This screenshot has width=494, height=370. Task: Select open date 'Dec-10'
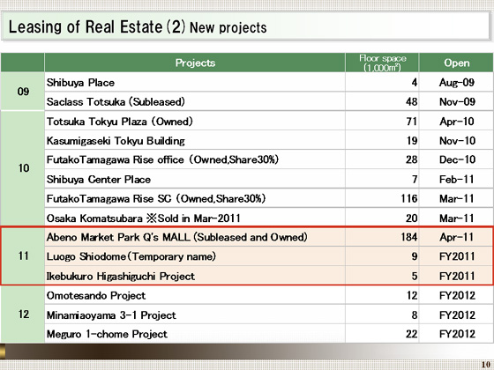coord(457,159)
